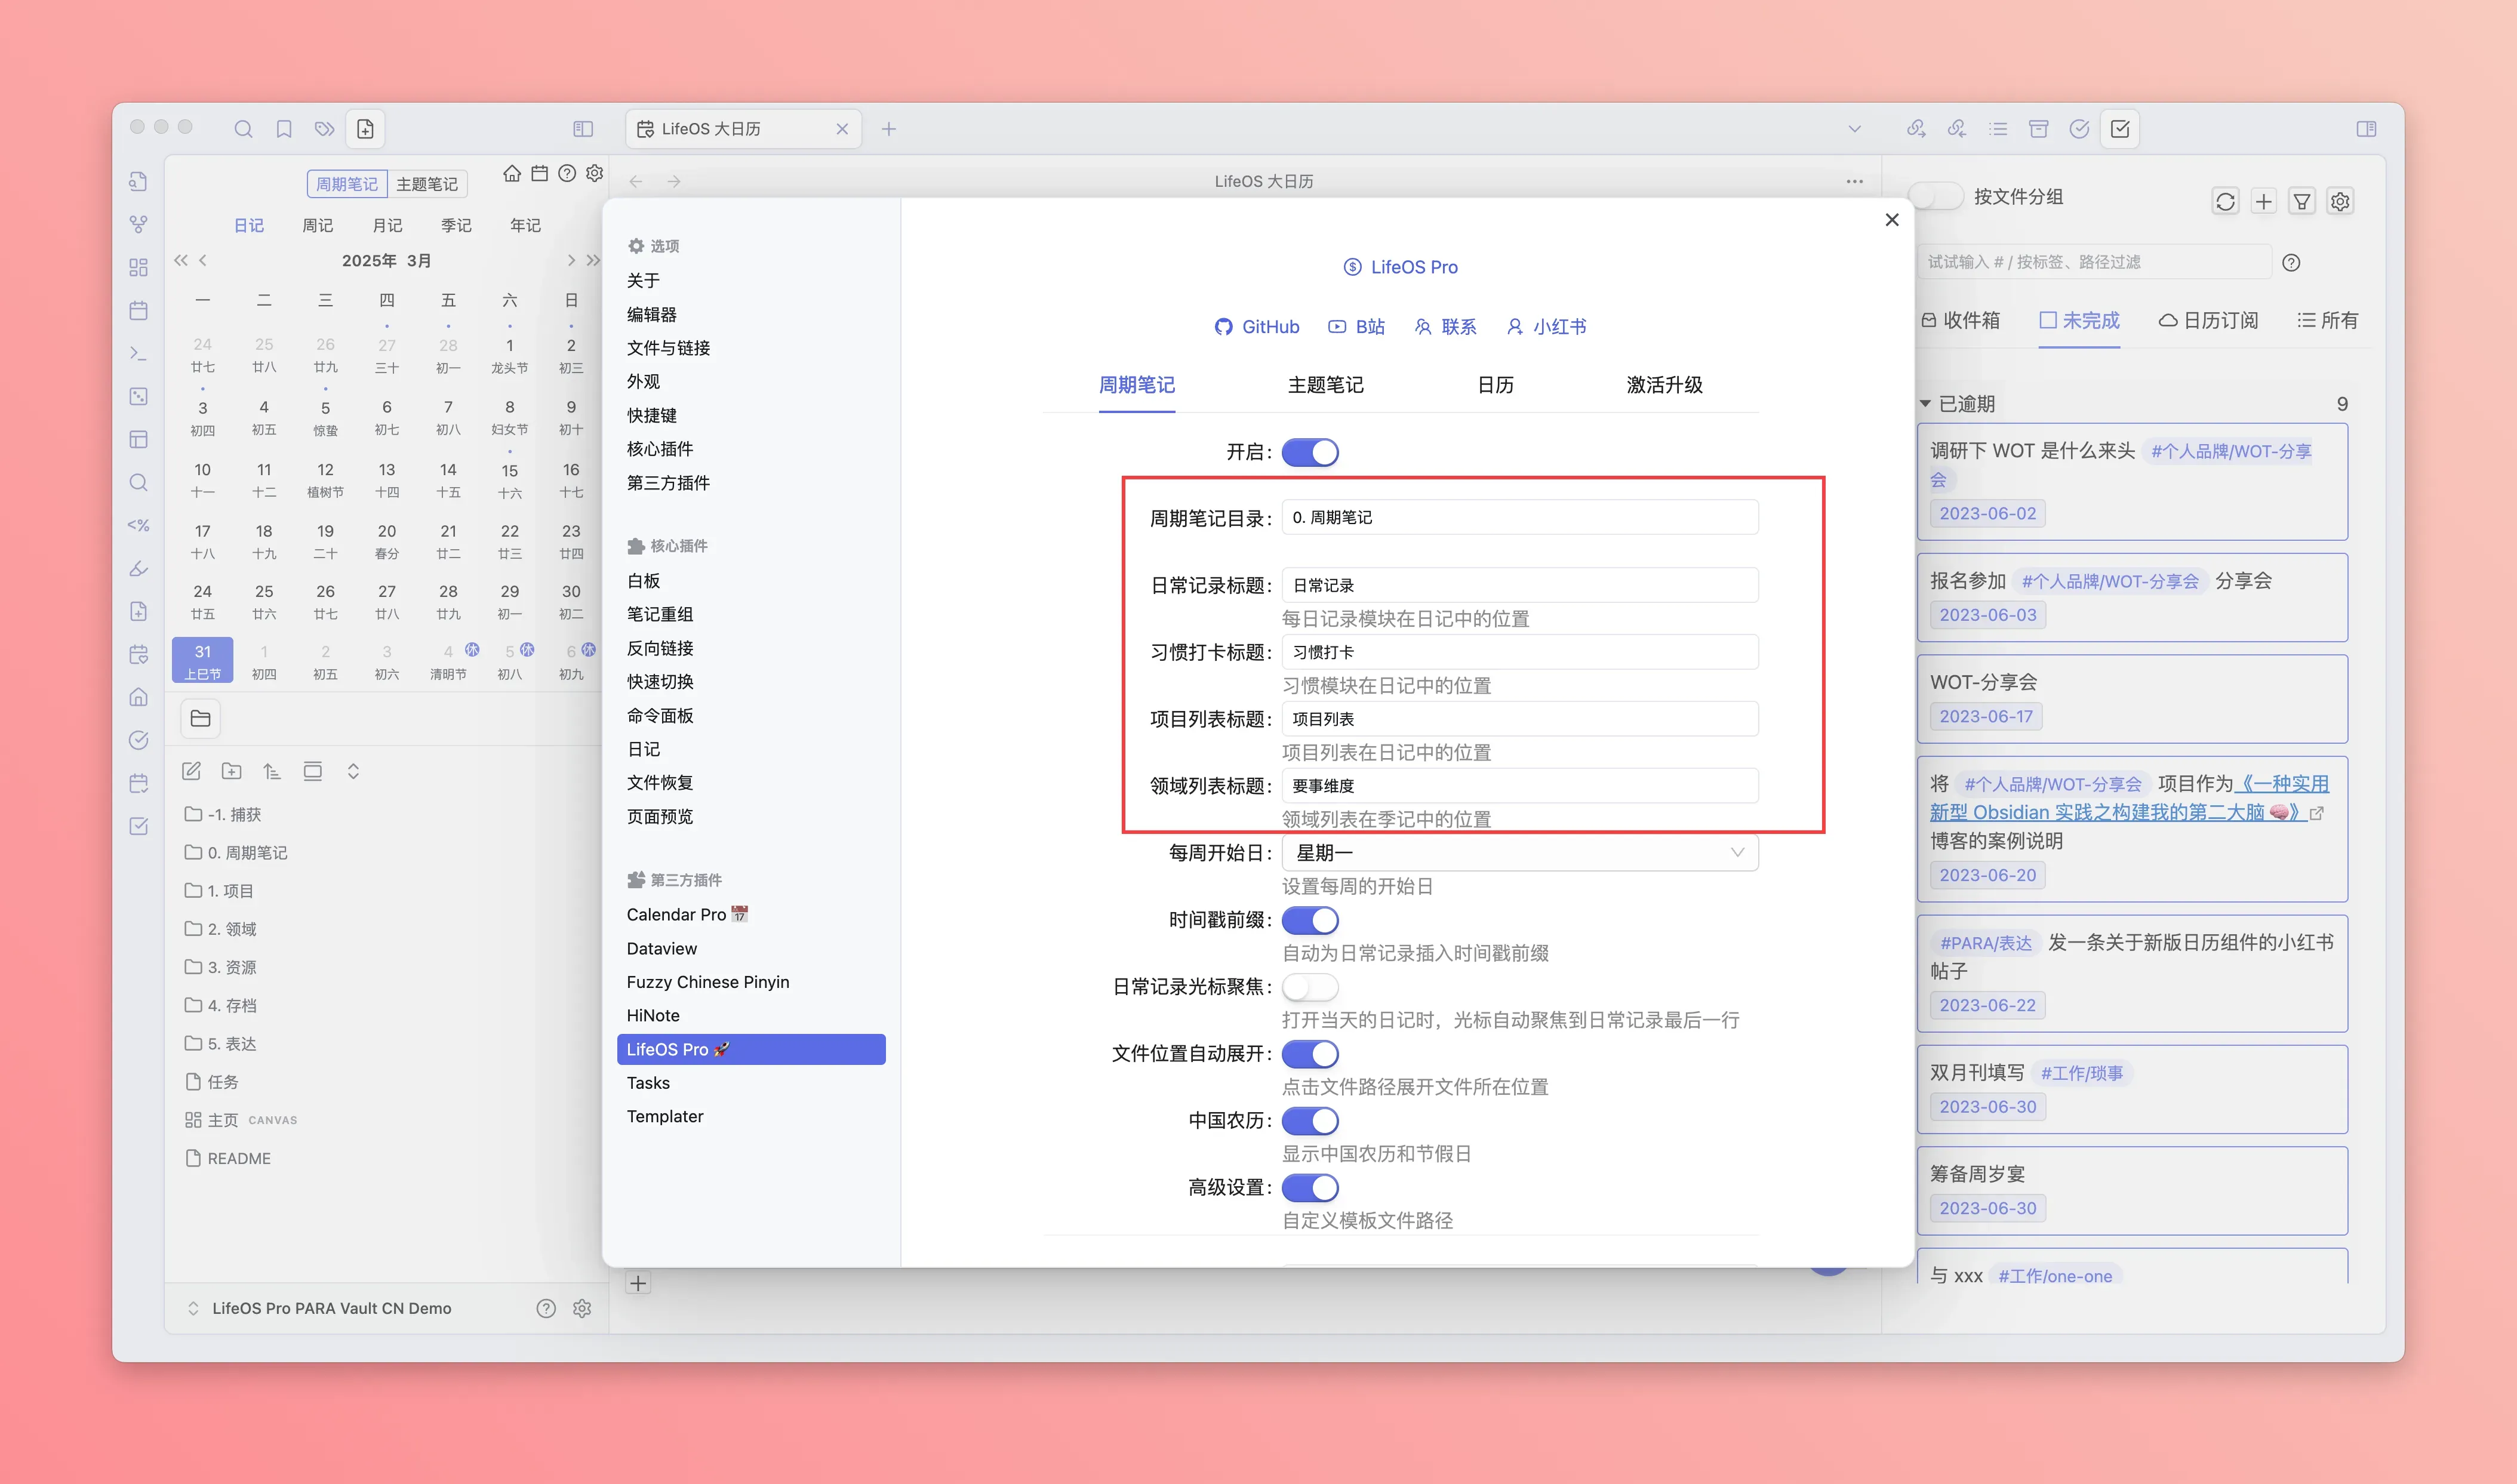Disable the 时间戳前缀 toggle
The height and width of the screenshot is (1484, 2517).
(1309, 920)
